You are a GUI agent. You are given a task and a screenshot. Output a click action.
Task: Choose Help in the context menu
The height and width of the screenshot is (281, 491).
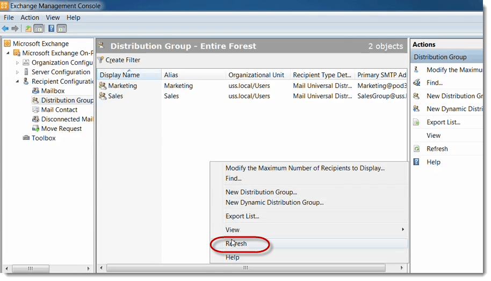(309, 257)
